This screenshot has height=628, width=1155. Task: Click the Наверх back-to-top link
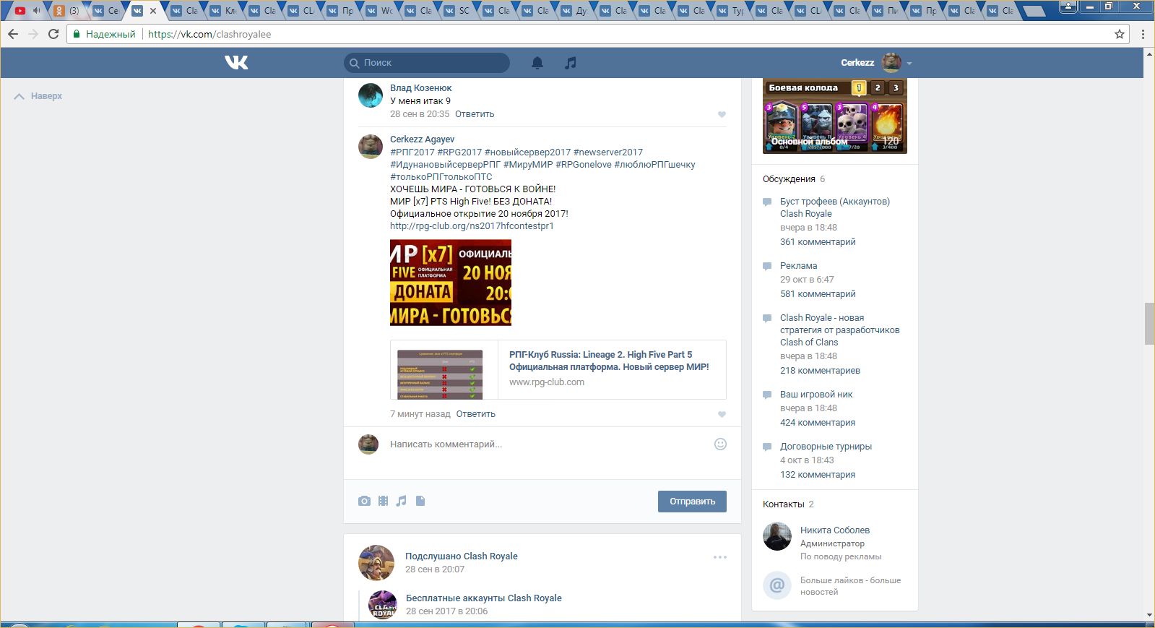[x=38, y=96]
